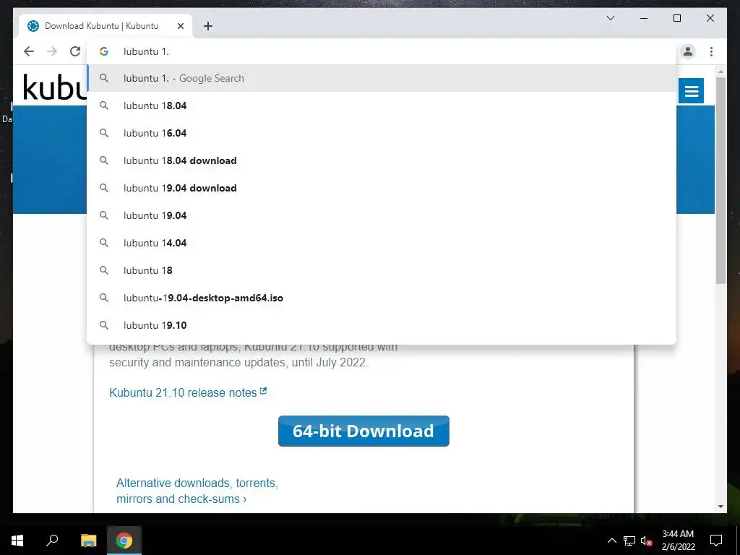This screenshot has width=740, height=555.
Task: Select the 'lubuntu 19.10' suggestion
Action: 382,325
